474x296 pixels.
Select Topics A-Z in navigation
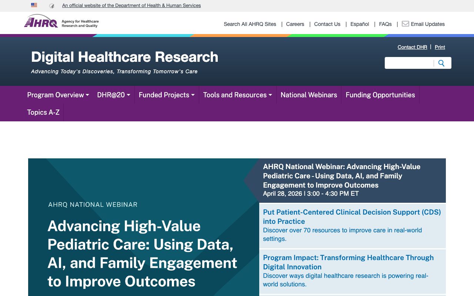[x=43, y=112]
